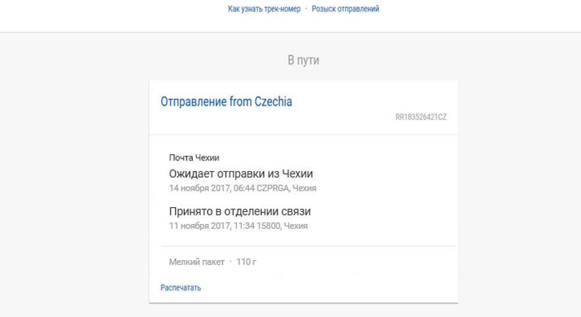
Task: Click the word 'Отправление' in the card title
Action: tap(193, 102)
